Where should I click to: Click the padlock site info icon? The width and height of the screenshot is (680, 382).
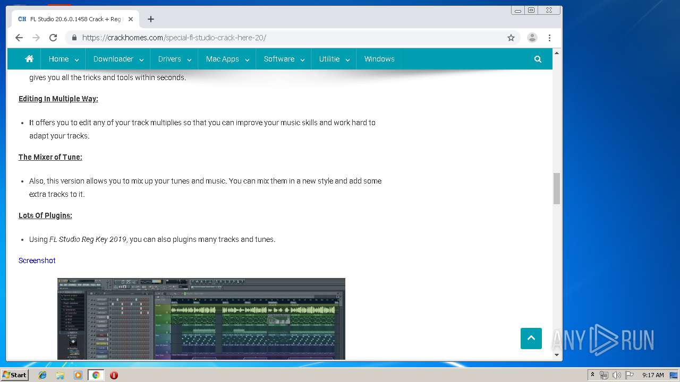click(x=74, y=38)
